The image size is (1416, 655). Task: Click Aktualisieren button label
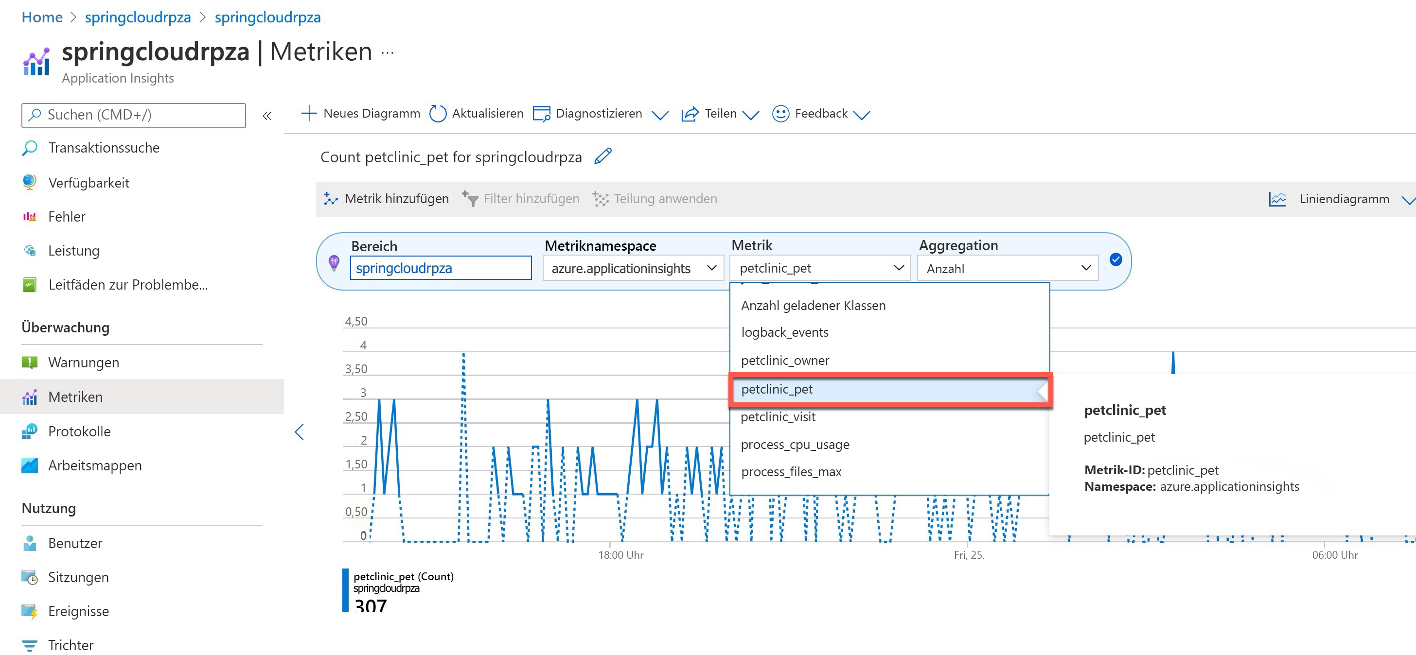(488, 113)
